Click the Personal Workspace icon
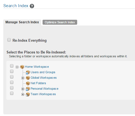 coord(28,89)
